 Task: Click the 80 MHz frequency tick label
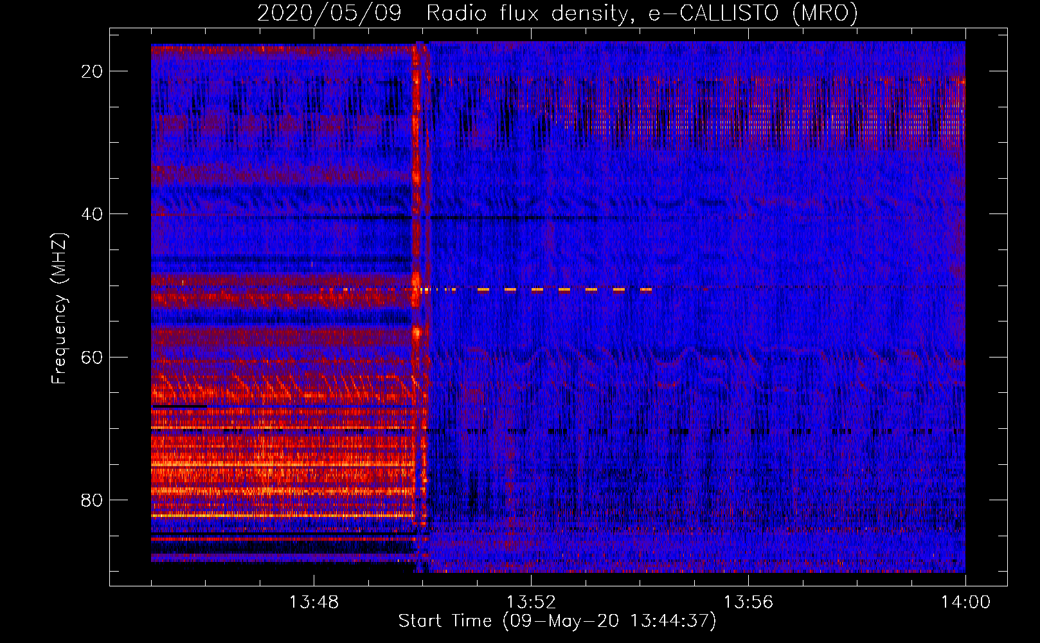pos(92,500)
